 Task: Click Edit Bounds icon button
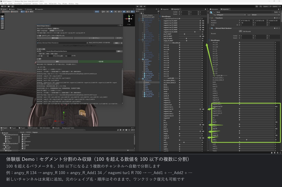pyautogui.click(x=240, y=31)
